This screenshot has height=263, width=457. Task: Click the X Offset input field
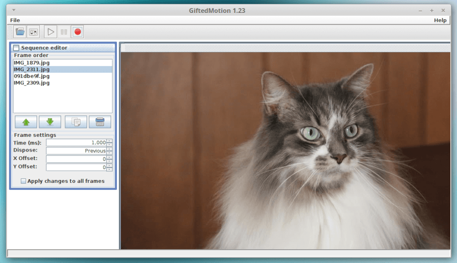click(76, 159)
